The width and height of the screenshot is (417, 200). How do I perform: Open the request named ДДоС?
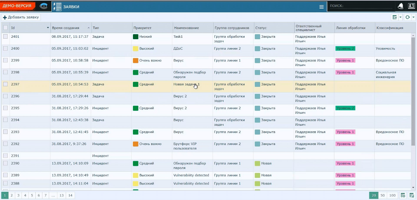178,49
